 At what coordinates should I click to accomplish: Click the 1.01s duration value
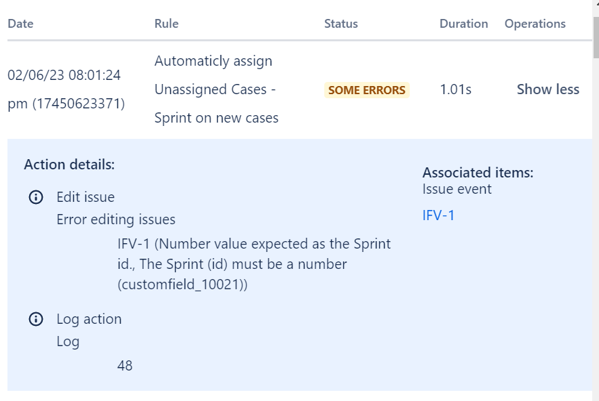click(x=456, y=89)
